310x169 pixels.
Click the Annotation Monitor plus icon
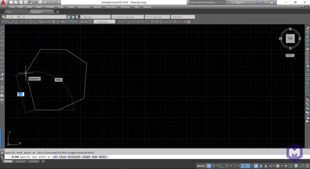tap(286, 166)
